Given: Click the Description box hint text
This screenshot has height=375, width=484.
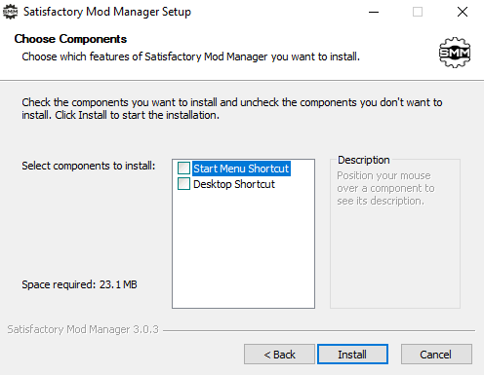Looking at the screenshot, I should coord(385,188).
